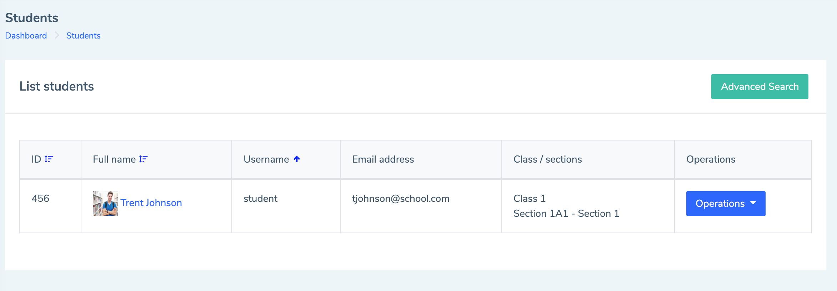The width and height of the screenshot is (837, 291).
Task: Open Trent Johnson's student link
Action: click(151, 203)
